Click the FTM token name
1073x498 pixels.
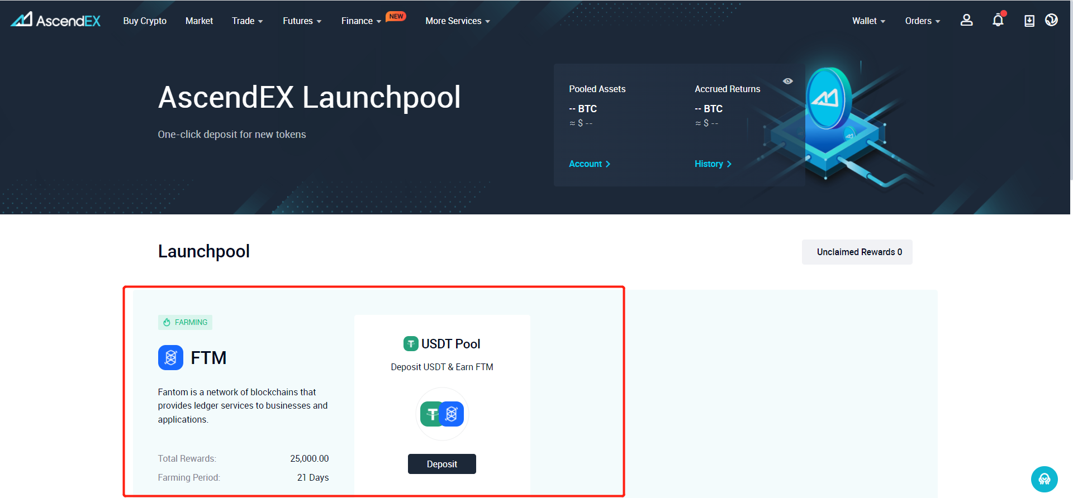pyautogui.click(x=208, y=357)
